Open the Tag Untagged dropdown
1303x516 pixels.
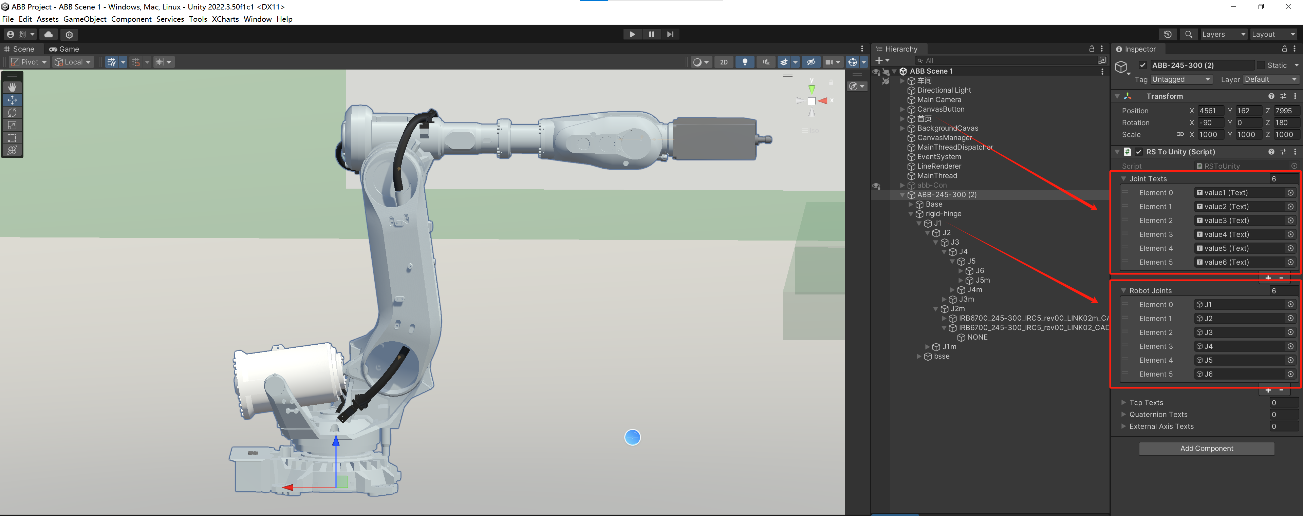[1180, 79]
